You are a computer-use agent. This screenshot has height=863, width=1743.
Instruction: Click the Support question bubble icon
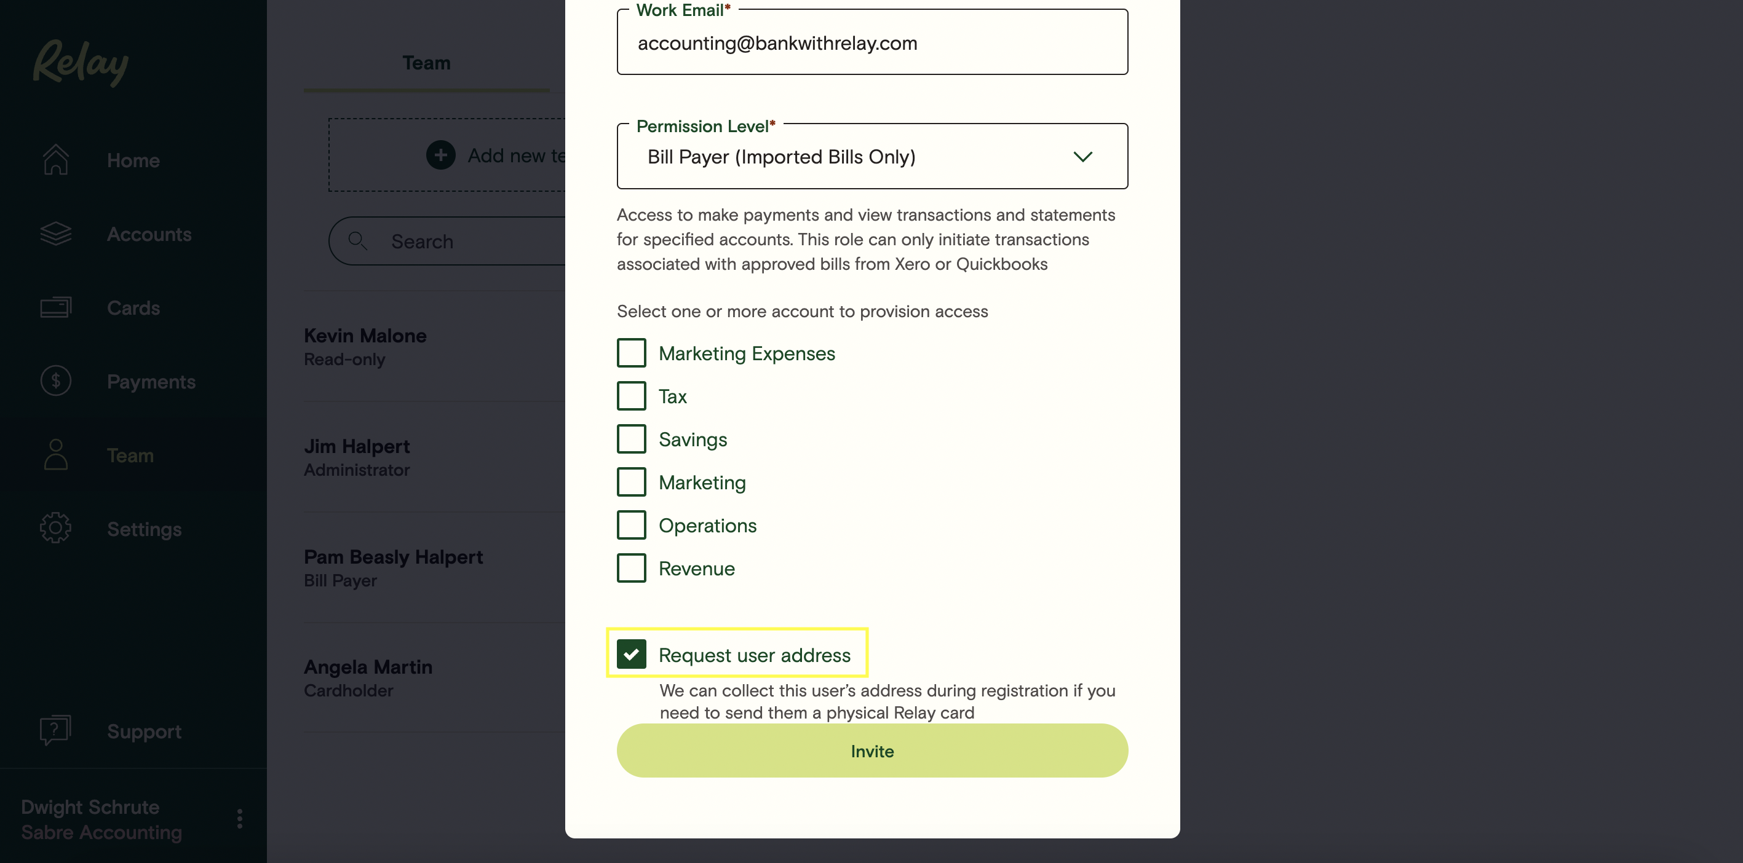click(x=55, y=730)
